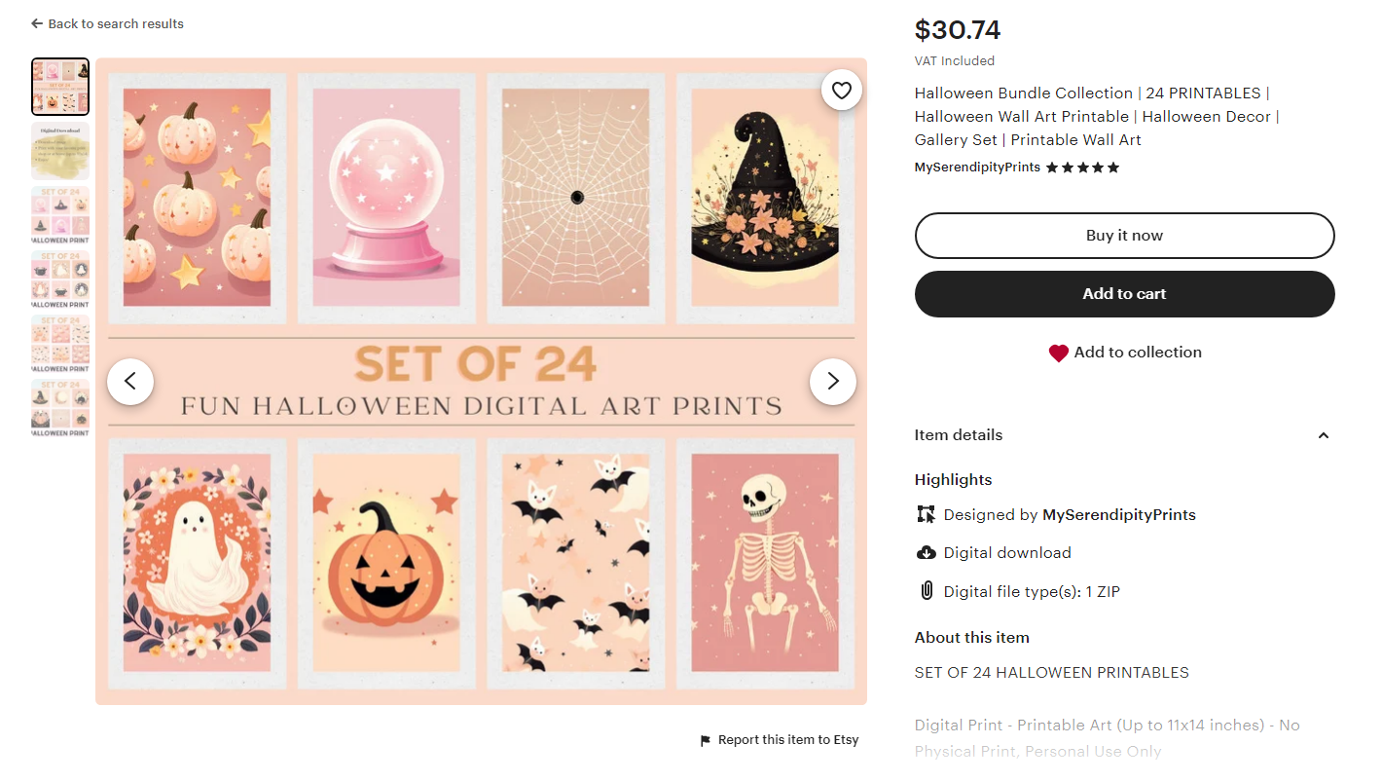Click the five-star rating beside the shop name

1082,167
